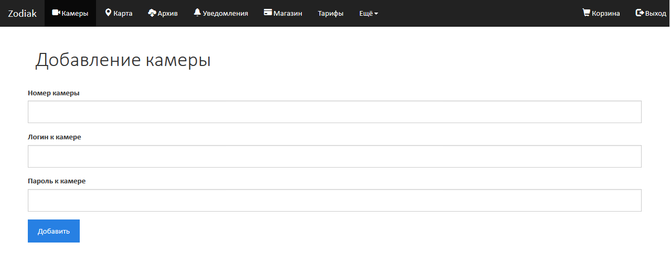Viewport: 670px width, 253px height.
Task: Select the Пароль к камере text box
Action: (334, 200)
